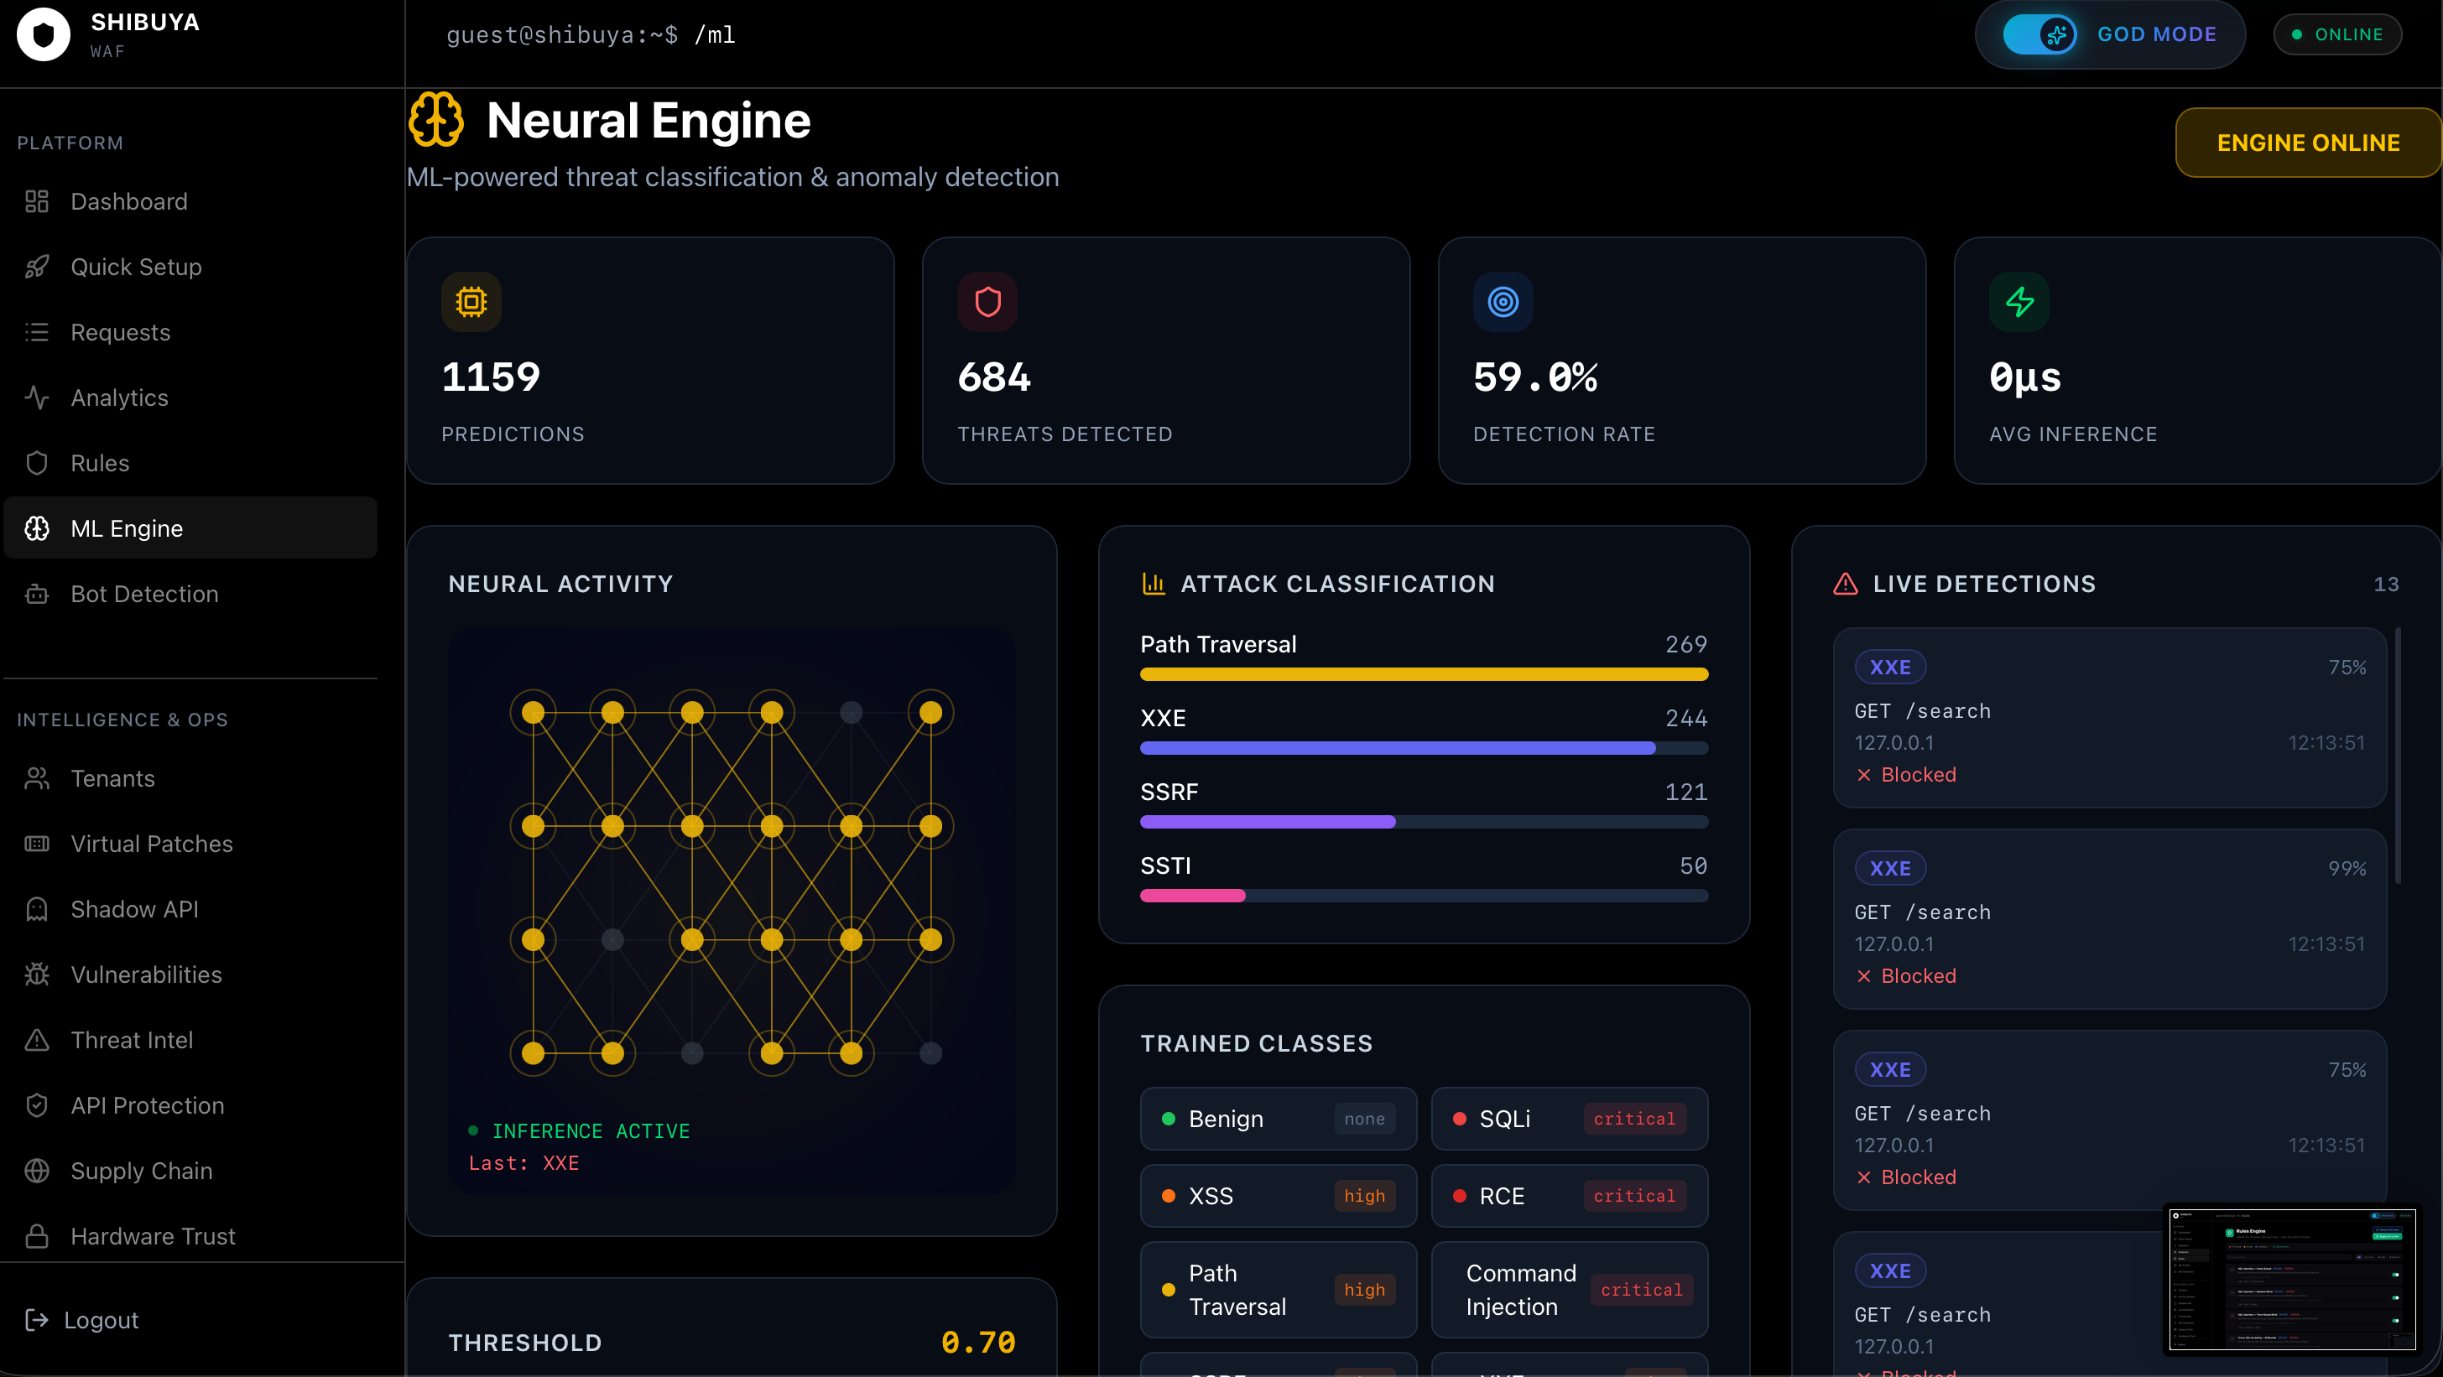Select the SQLi critical trained class
This screenshot has width=2443, height=1377.
tap(1569, 1118)
